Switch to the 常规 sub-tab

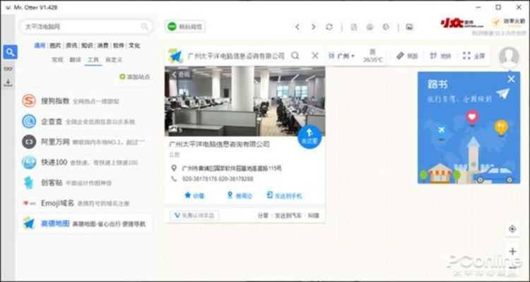pos(57,60)
